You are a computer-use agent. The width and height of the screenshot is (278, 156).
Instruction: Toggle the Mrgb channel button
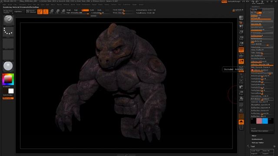point(69,10)
